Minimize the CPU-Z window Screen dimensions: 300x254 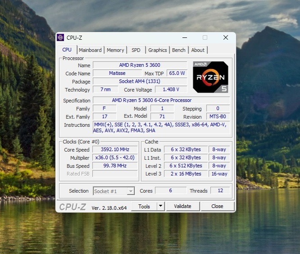(x=185, y=37)
